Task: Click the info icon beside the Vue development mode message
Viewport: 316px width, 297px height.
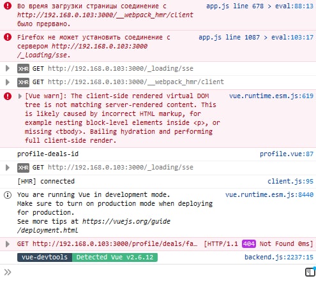Action: (8, 195)
